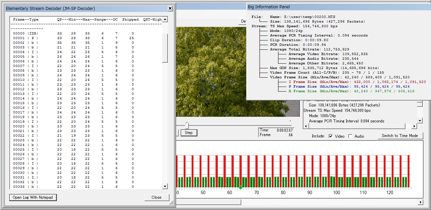
Task: Click decoder log scroll-up arrow
Action: (x=165, y=20)
